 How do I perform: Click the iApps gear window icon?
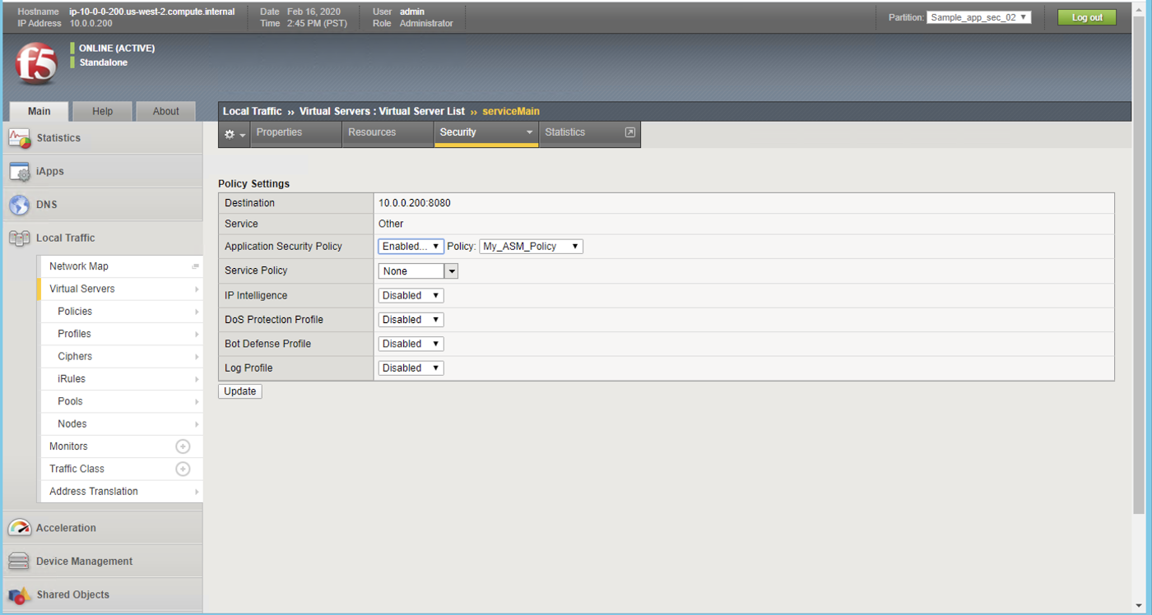click(20, 172)
